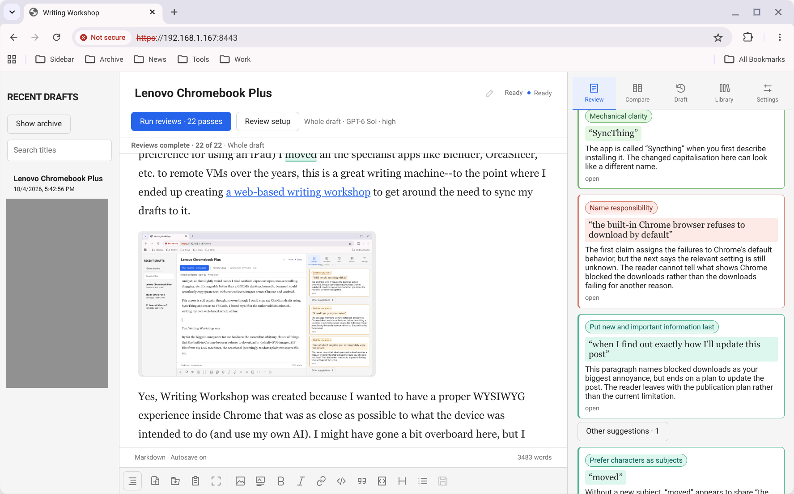Enter fullscreen mode via the toolbar icon
Image resolution: width=794 pixels, height=494 pixels.
(x=216, y=481)
